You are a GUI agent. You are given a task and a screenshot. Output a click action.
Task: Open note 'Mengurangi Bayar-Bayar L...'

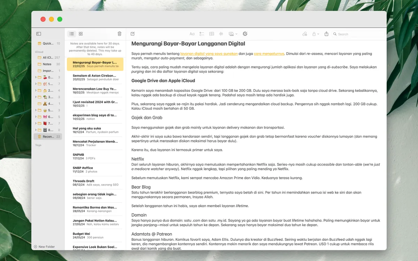[x=95, y=64]
